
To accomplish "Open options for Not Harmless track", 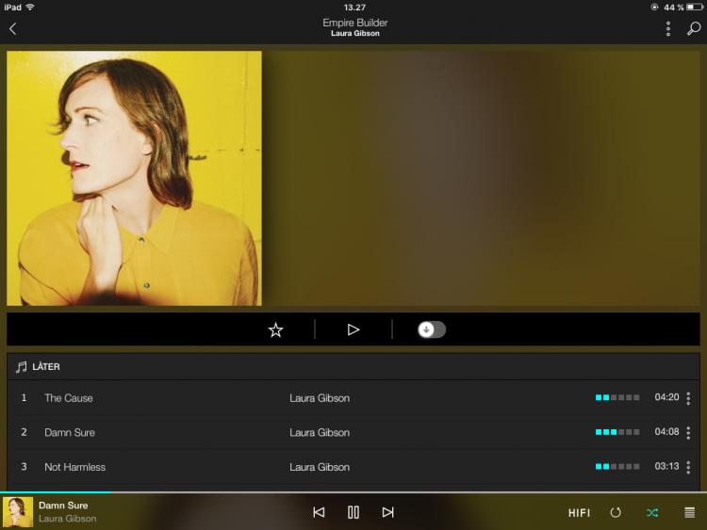I will click(x=688, y=467).
